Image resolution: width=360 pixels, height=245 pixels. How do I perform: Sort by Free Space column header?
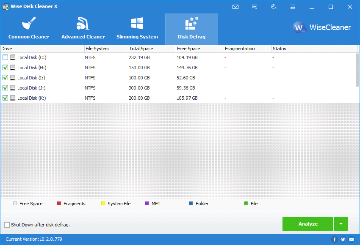click(x=200, y=49)
